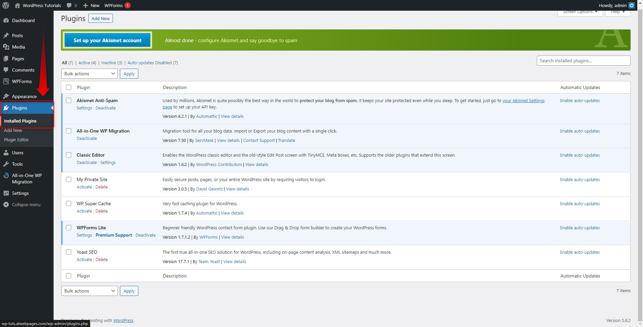
Task: Click the Media icon in sidebar
Action: click(x=6, y=47)
